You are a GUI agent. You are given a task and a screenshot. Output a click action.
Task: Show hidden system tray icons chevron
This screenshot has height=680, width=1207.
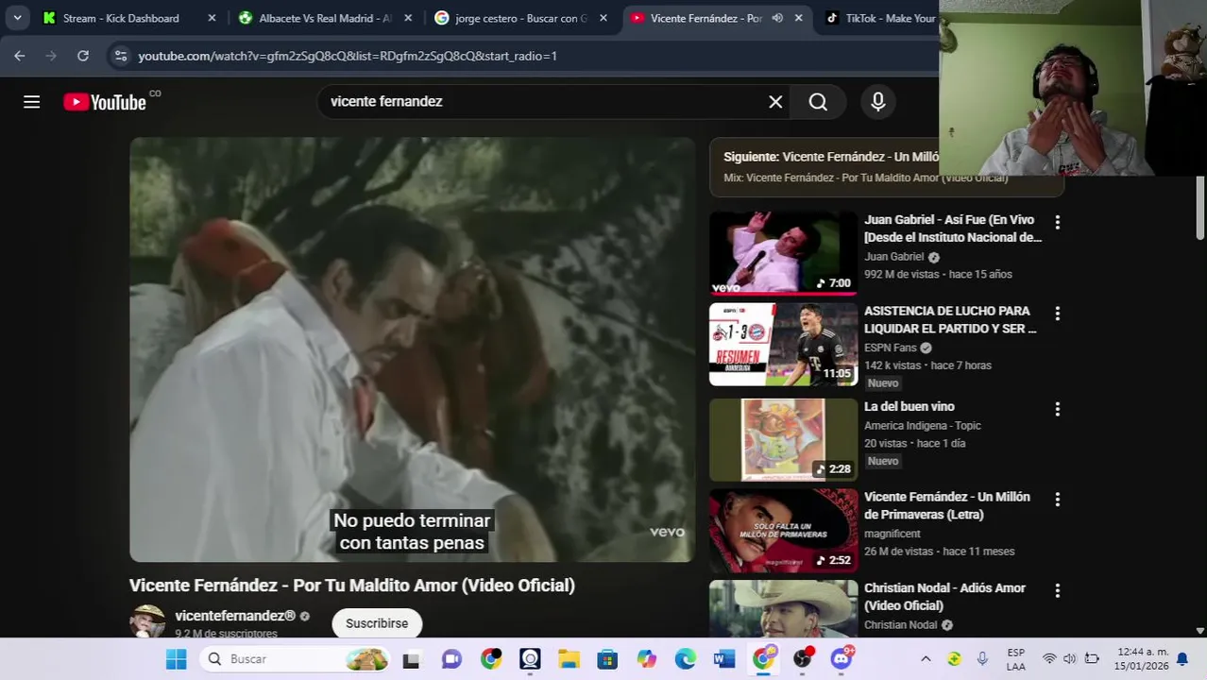coord(926,659)
